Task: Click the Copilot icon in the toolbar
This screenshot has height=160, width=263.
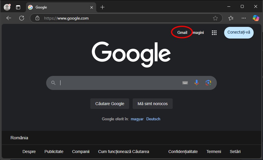Action: (256, 18)
